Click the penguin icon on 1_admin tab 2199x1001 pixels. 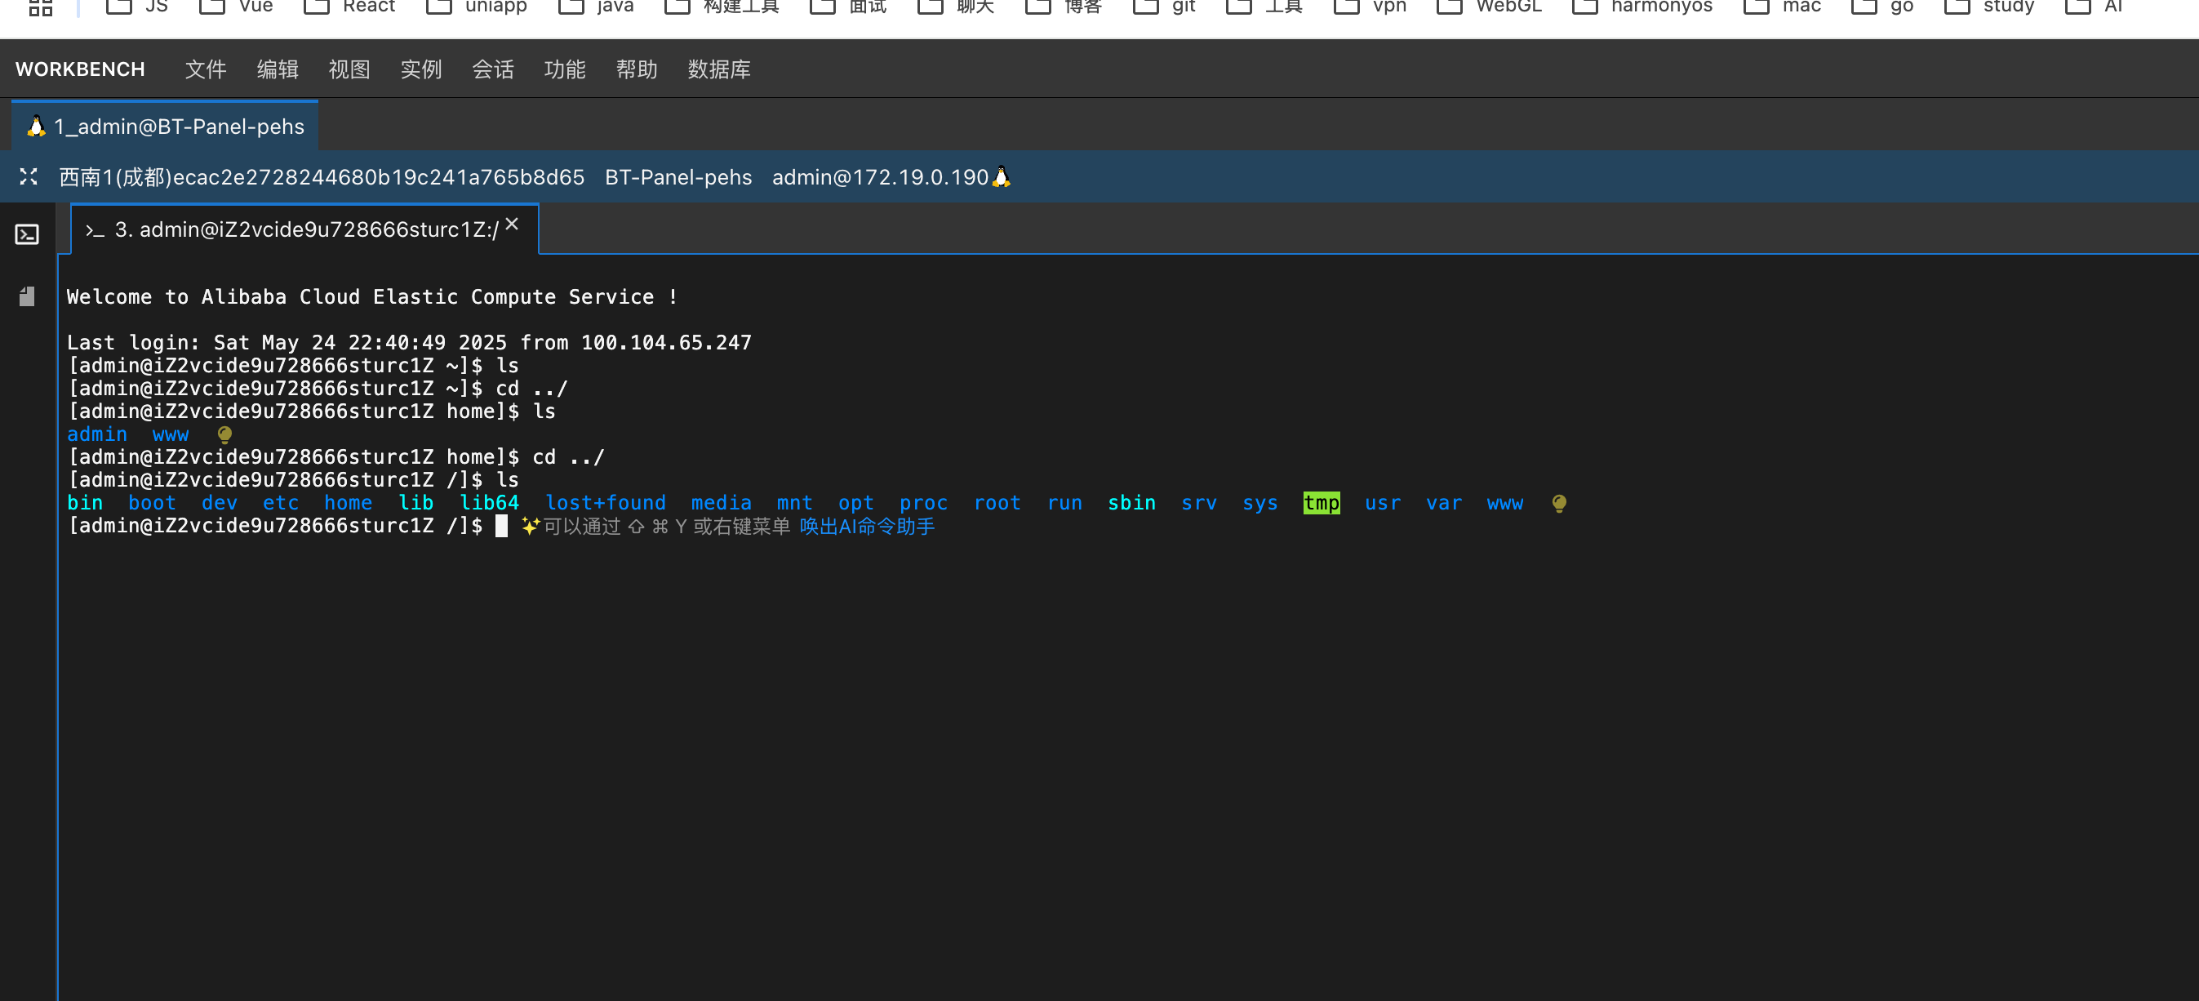36,127
